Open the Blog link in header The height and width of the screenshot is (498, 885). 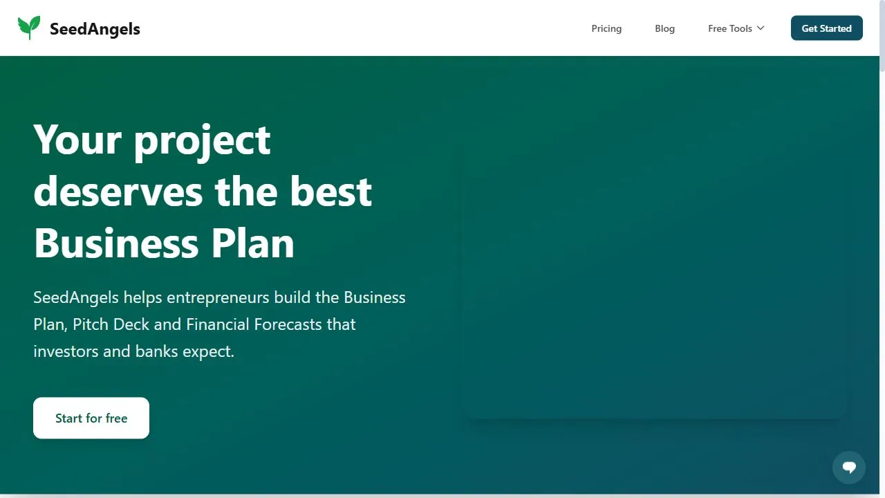point(664,28)
